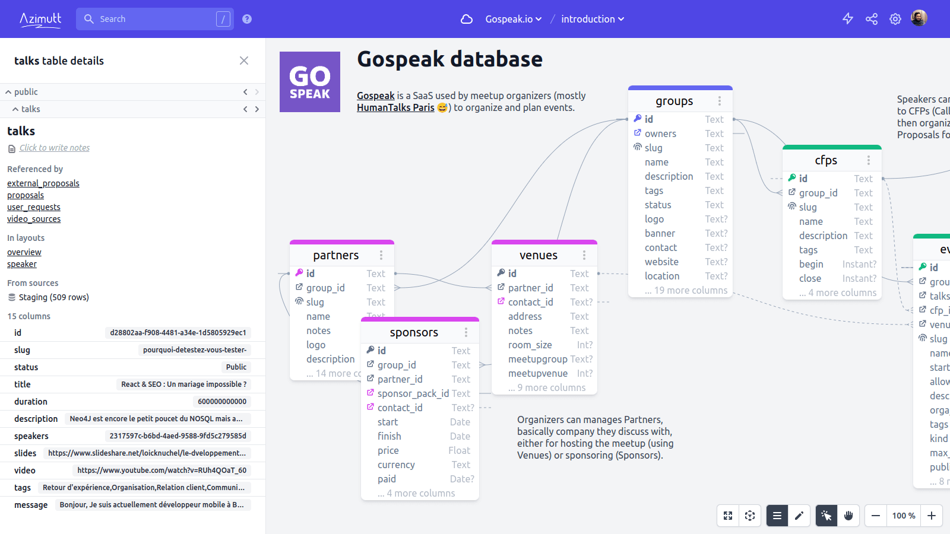Screen dimensions: 950x534
Task: Open Azimutt settings via gear icon
Action: [895, 18]
